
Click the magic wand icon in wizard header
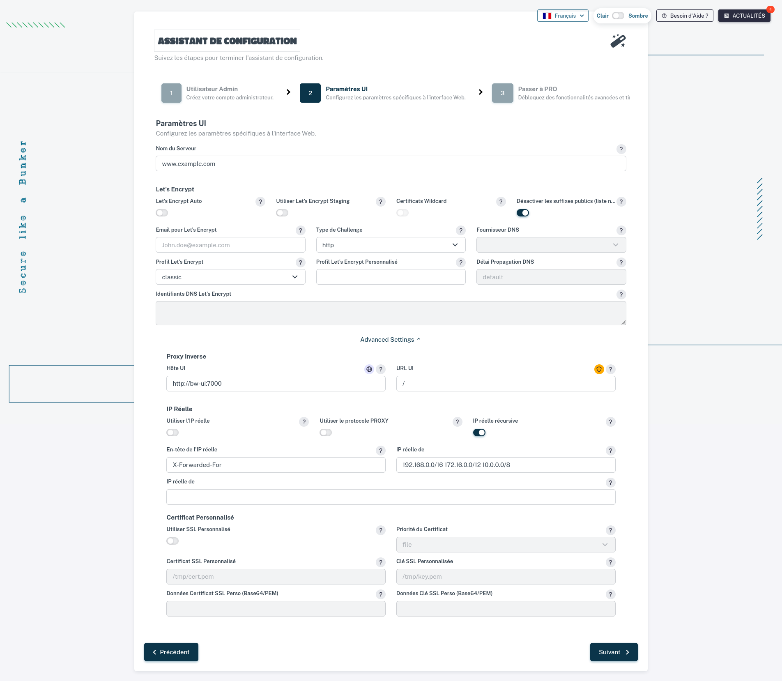[x=618, y=41]
